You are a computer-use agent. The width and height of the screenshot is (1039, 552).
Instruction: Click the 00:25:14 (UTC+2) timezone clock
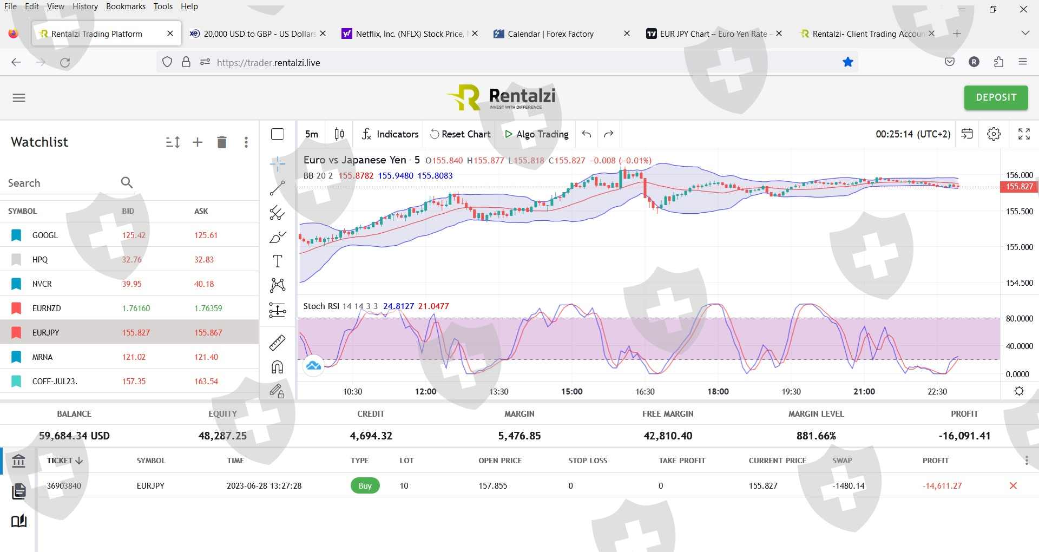point(913,134)
